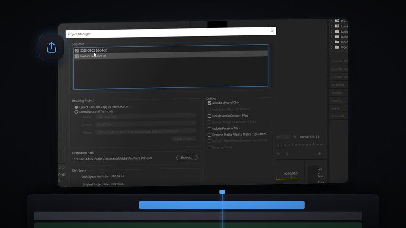Click the plus button editor icon
The width and height of the screenshot is (406, 228).
pyautogui.click(x=319, y=154)
